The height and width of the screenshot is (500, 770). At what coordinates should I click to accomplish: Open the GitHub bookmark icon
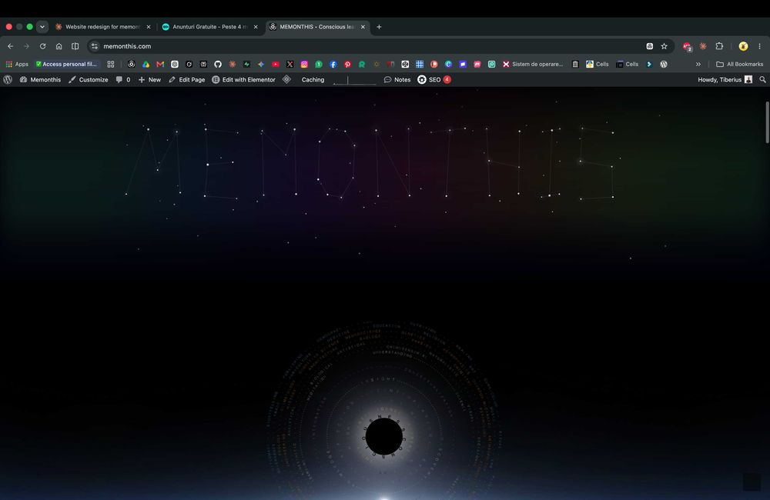pyautogui.click(x=218, y=65)
